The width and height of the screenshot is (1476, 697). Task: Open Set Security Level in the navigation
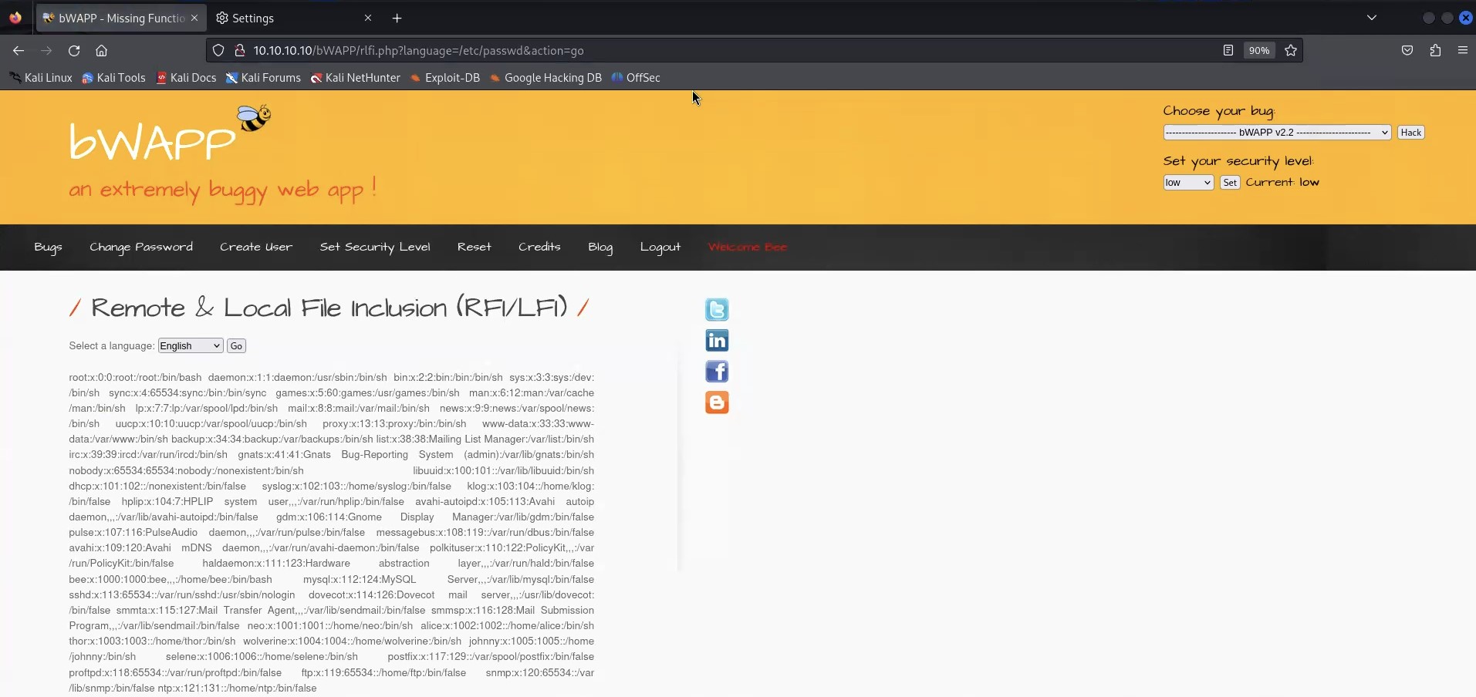coord(375,247)
